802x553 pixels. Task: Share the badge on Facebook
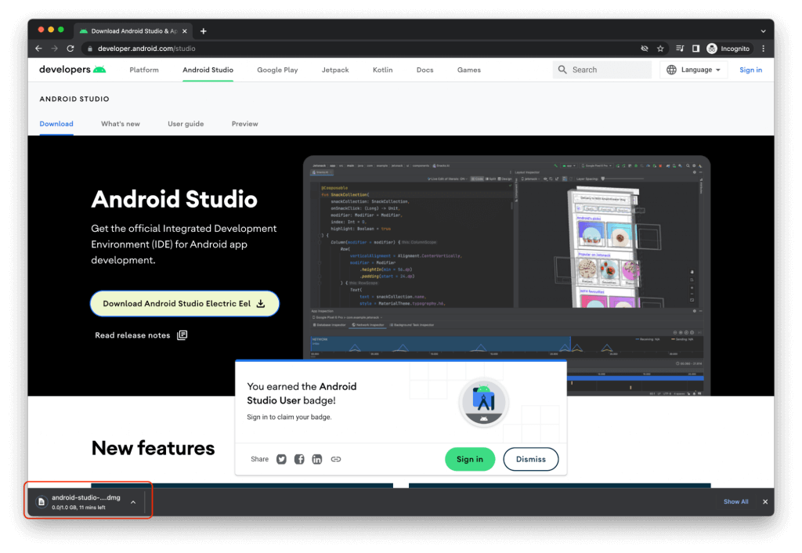pos(299,459)
